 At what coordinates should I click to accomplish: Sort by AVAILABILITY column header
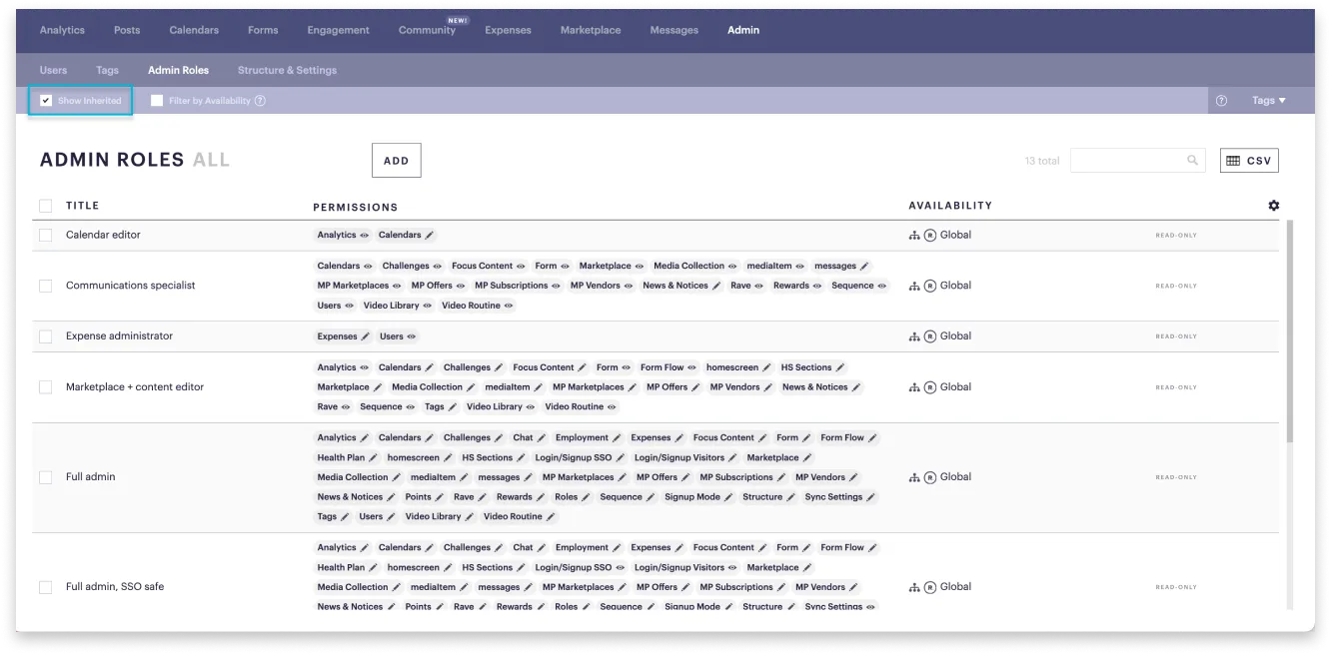(950, 206)
